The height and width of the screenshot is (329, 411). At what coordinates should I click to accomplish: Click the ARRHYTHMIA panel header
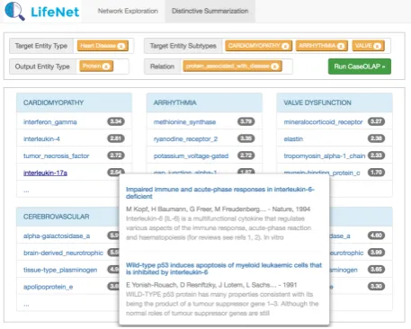point(204,102)
